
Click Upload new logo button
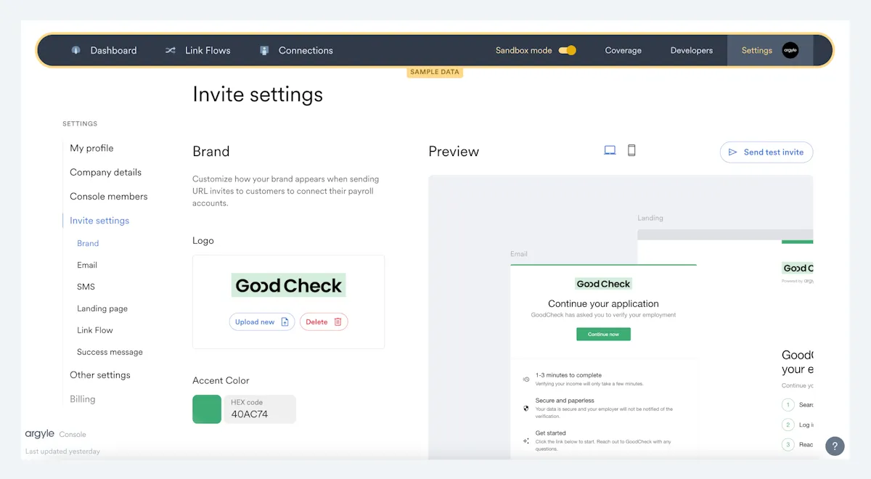click(262, 322)
